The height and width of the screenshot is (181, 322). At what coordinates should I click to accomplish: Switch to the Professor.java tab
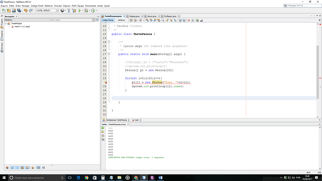pos(170,16)
